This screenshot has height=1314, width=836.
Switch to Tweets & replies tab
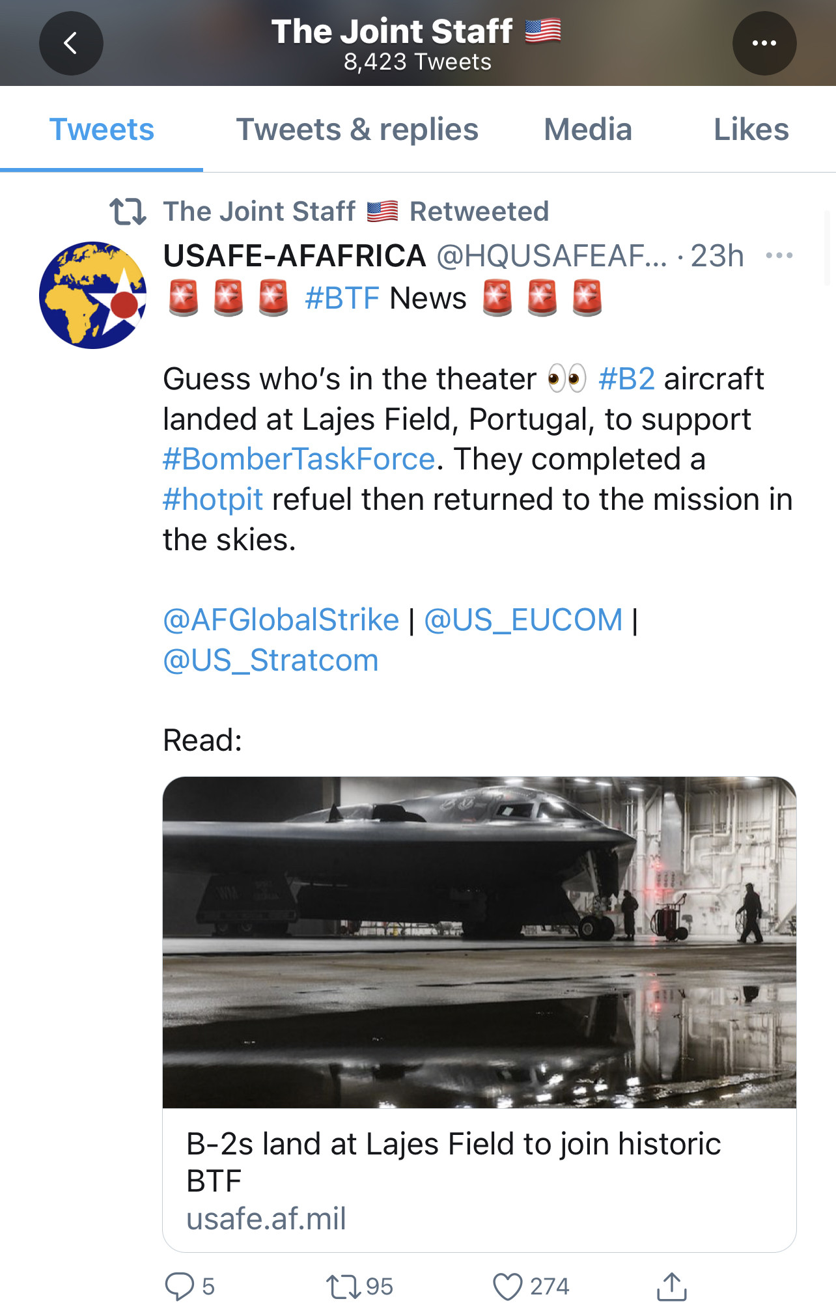[x=357, y=129]
